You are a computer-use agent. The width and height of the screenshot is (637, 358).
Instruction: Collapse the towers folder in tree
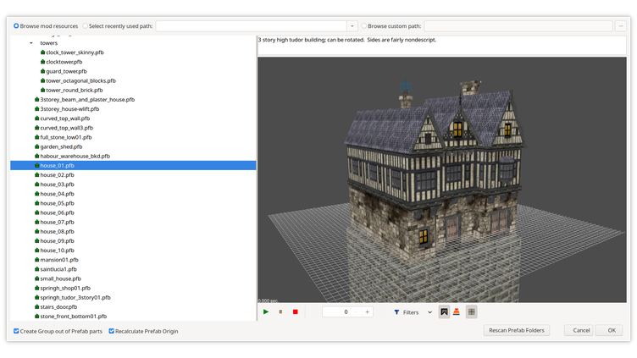coord(31,42)
